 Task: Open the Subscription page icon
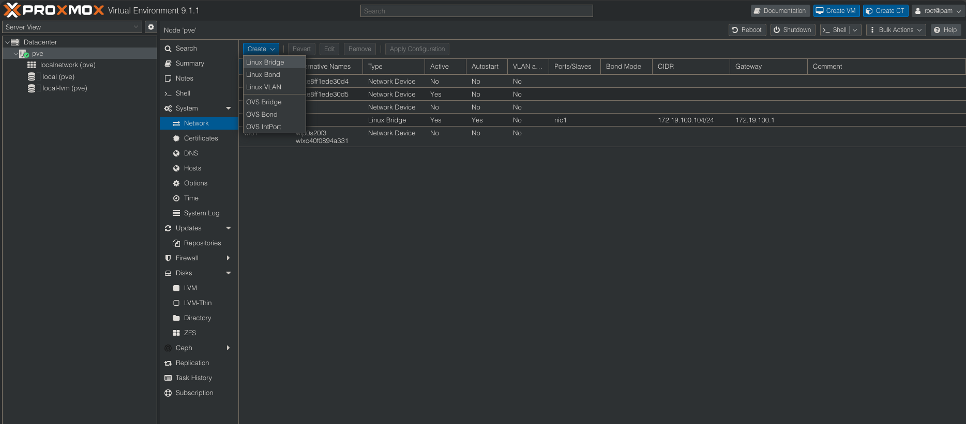168,393
